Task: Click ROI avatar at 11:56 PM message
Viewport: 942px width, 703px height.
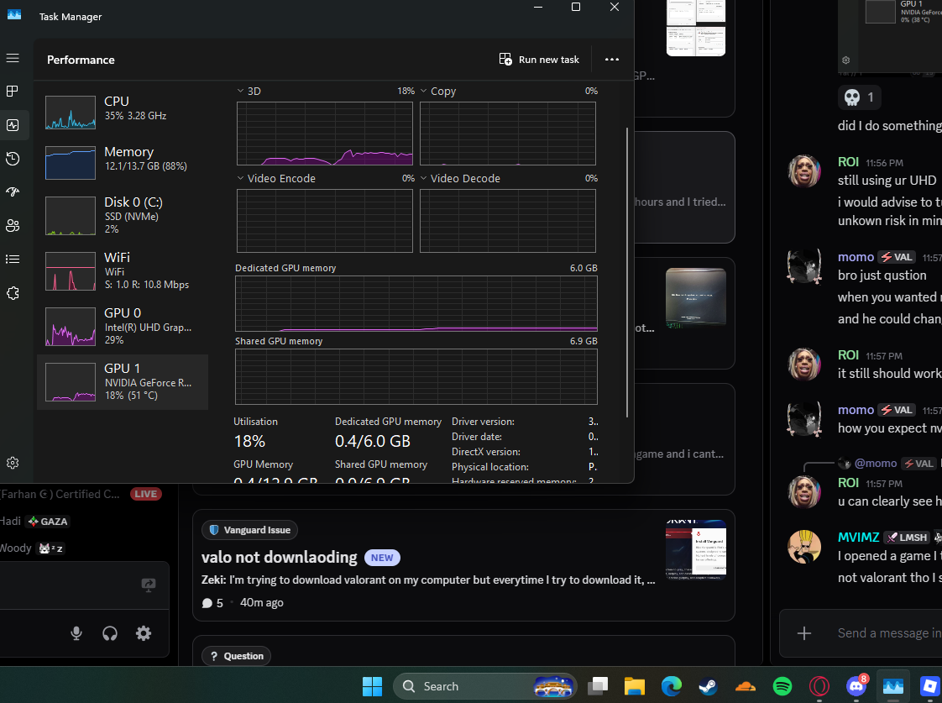Action: coord(804,171)
